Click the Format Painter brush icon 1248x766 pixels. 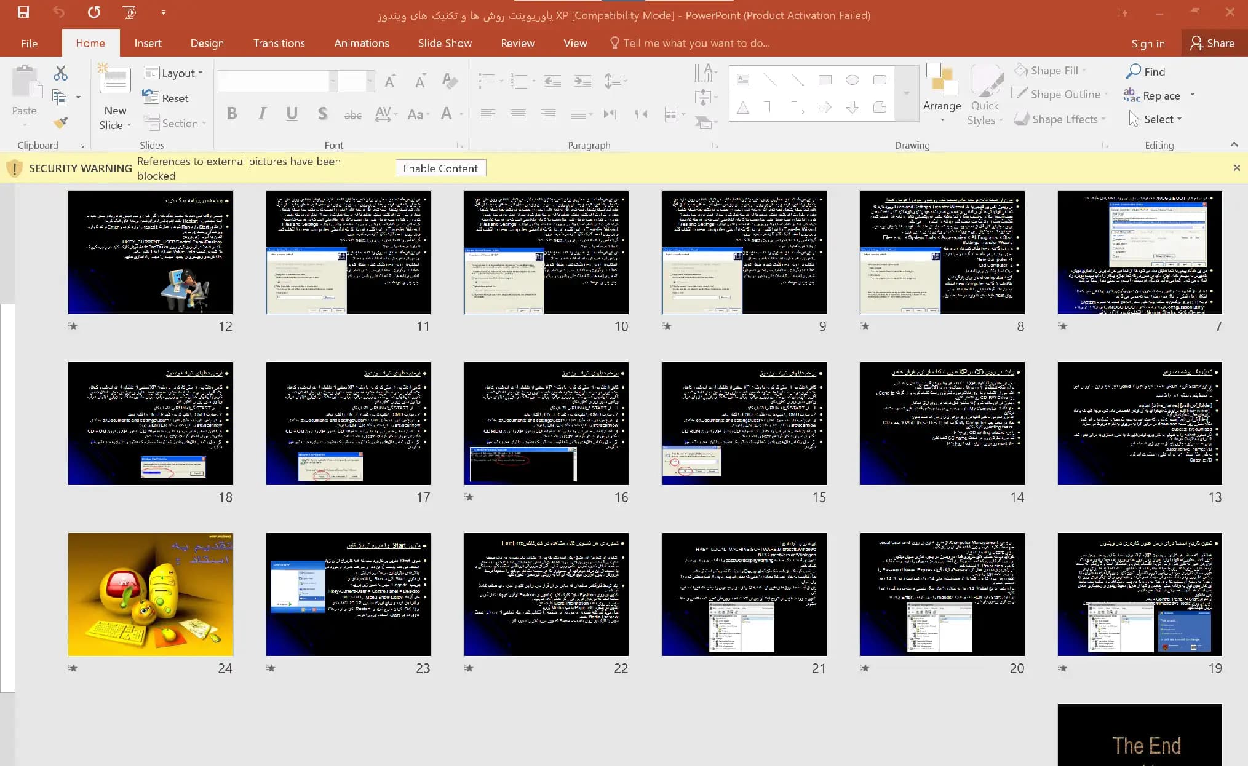click(x=60, y=123)
